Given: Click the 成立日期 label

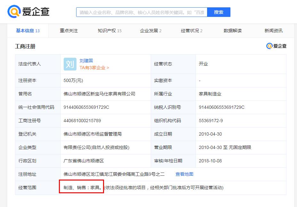Looking at the screenshot, I should [163, 134].
